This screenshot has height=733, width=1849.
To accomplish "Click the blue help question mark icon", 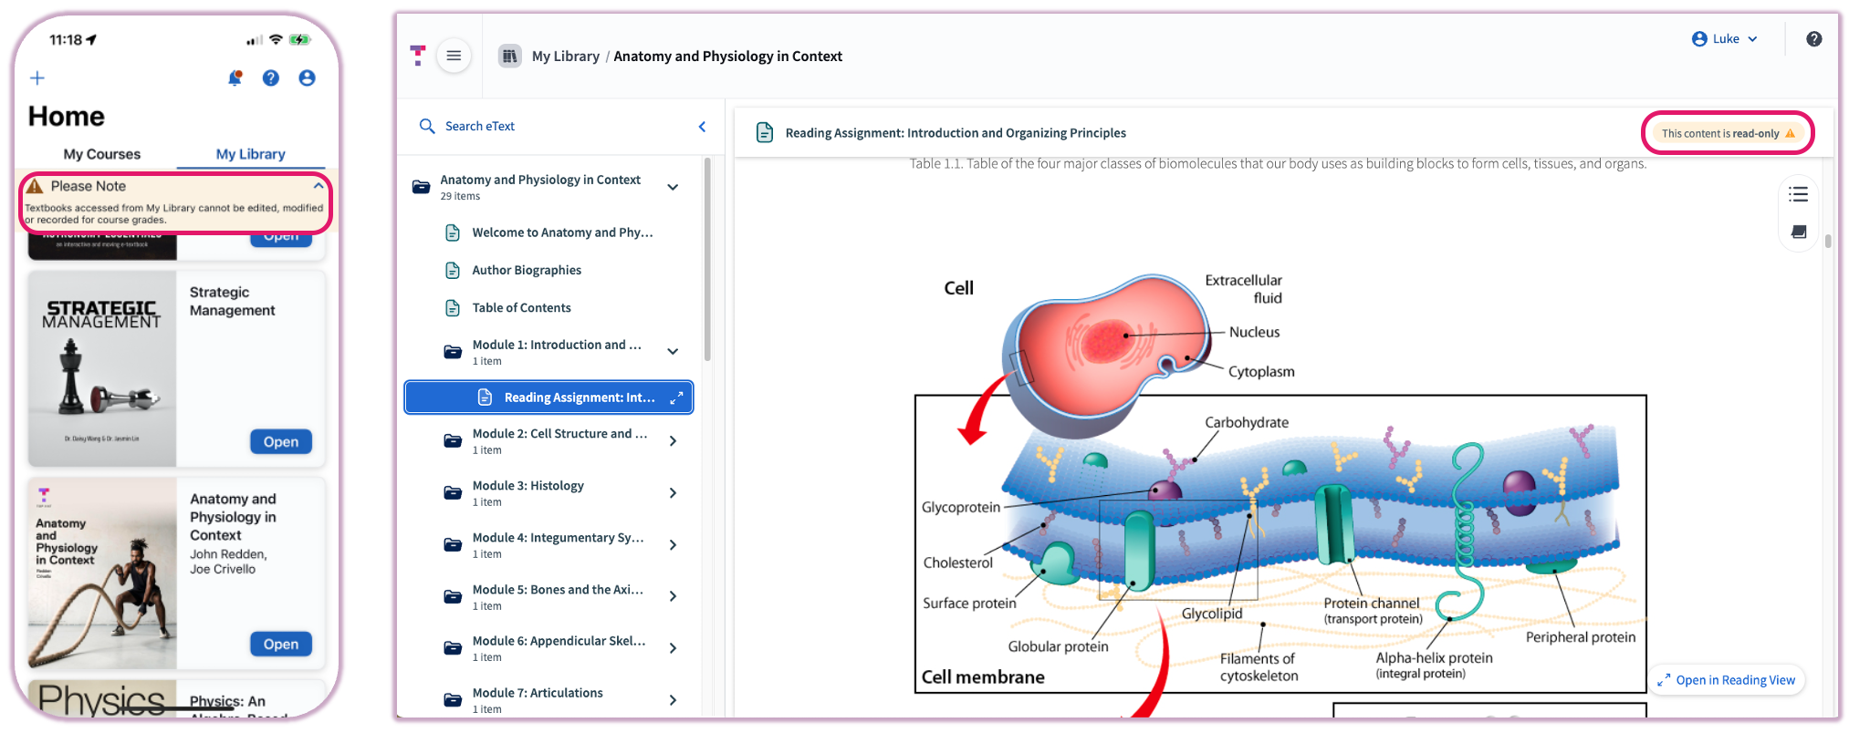I will pos(271,78).
